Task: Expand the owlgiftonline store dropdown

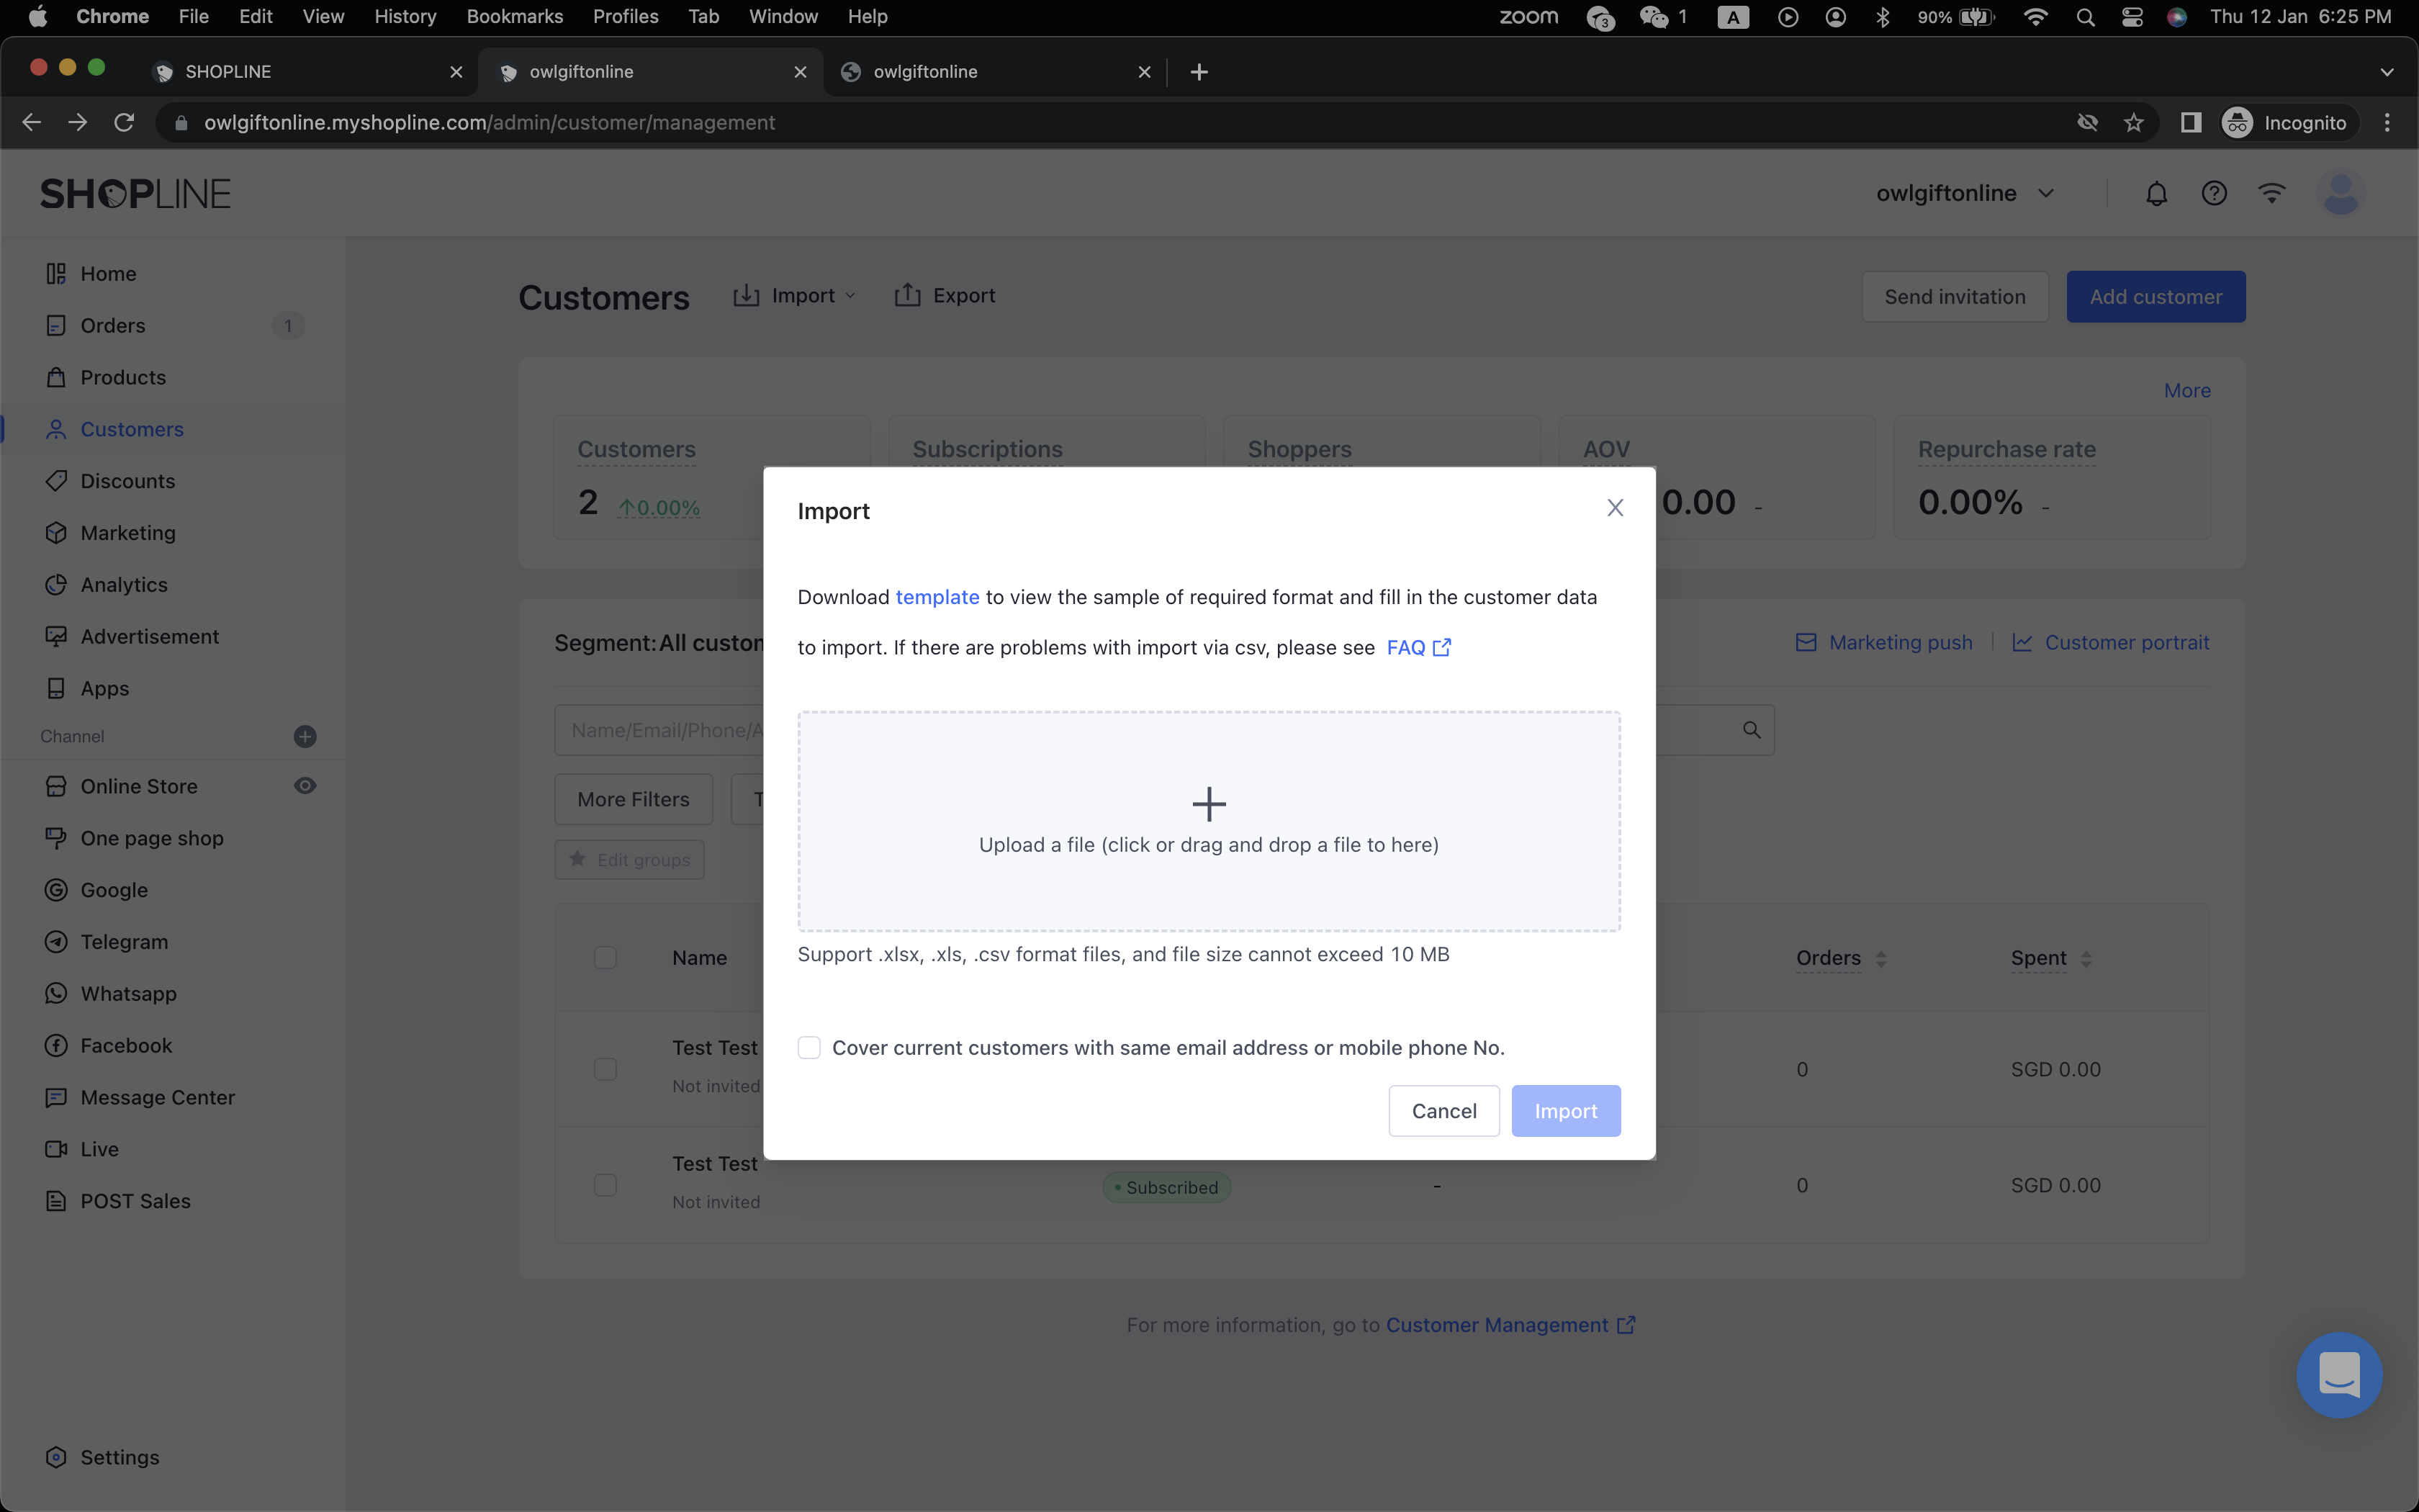Action: [x=1965, y=193]
